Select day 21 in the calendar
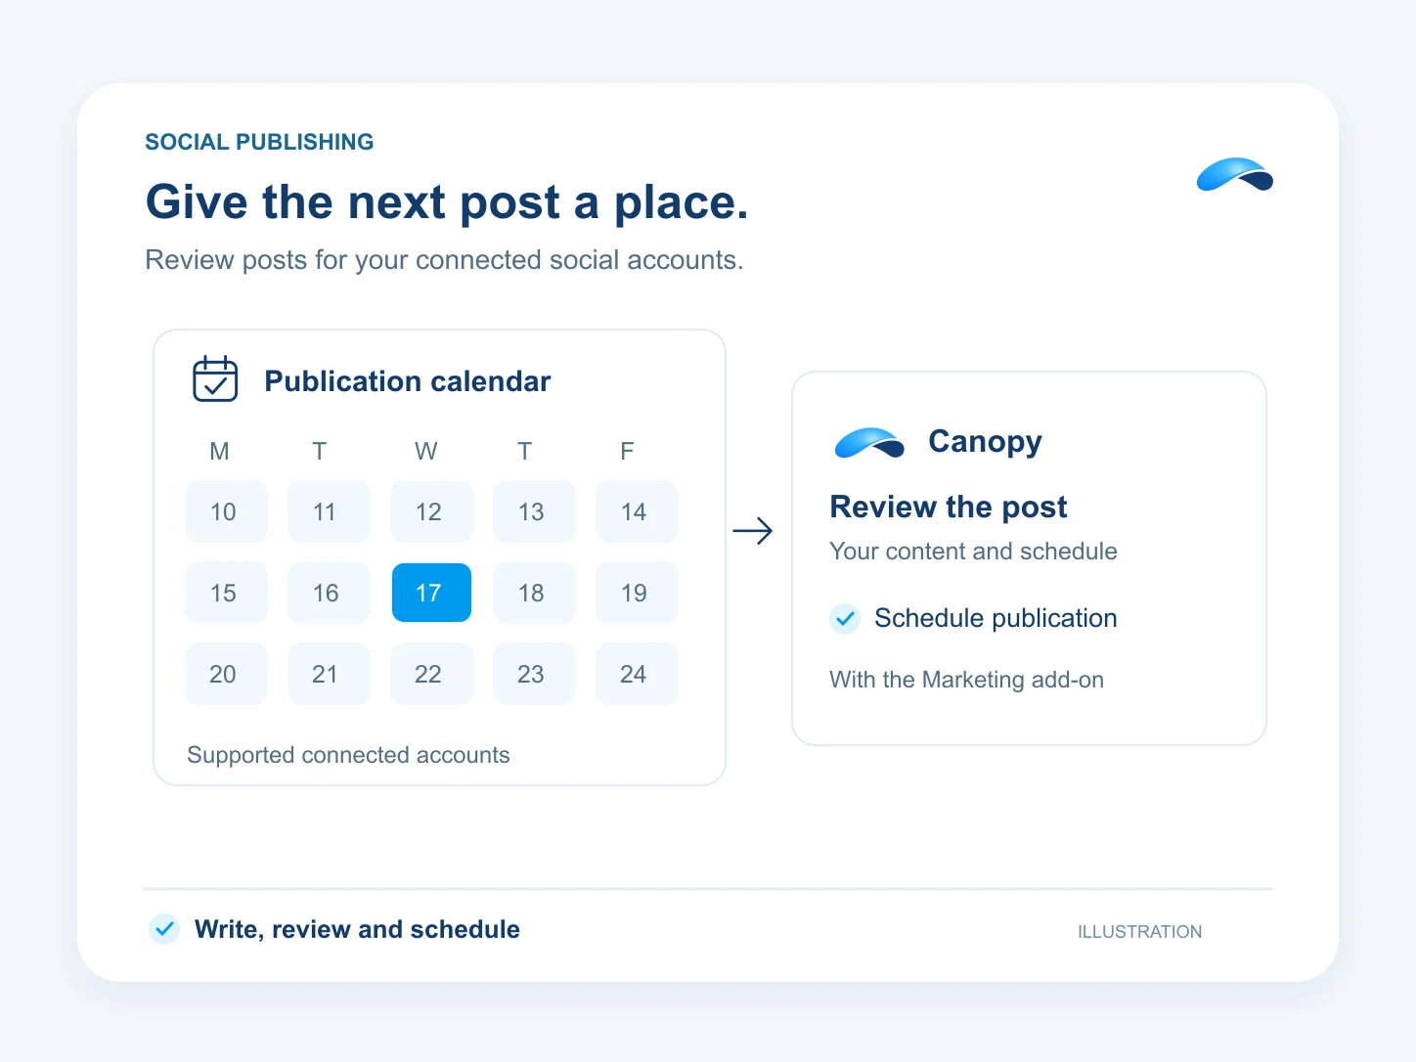The image size is (1416, 1062). tap(329, 674)
